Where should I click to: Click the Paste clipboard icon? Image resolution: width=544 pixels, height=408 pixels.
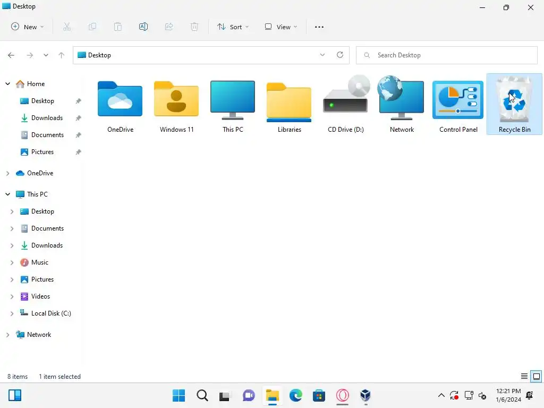point(118,27)
